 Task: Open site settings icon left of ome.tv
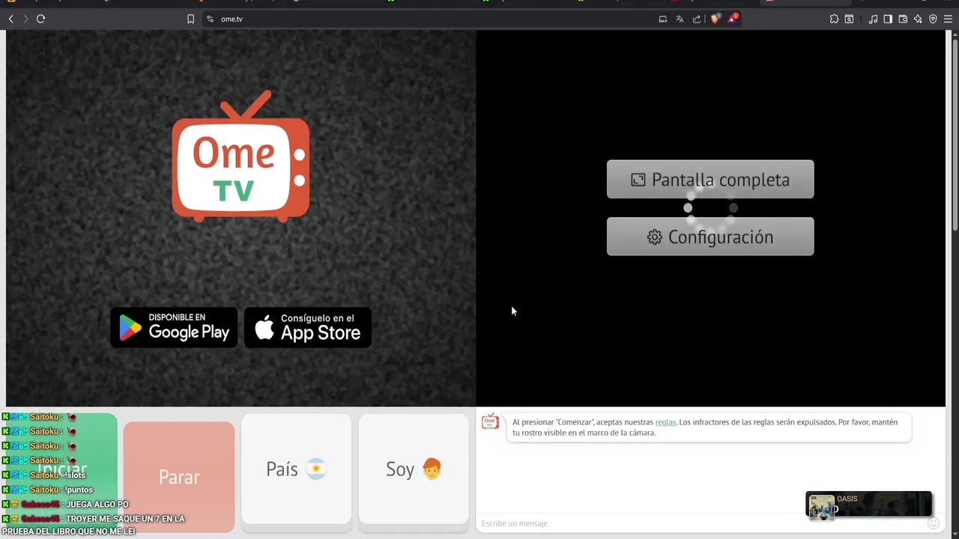coord(210,19)
